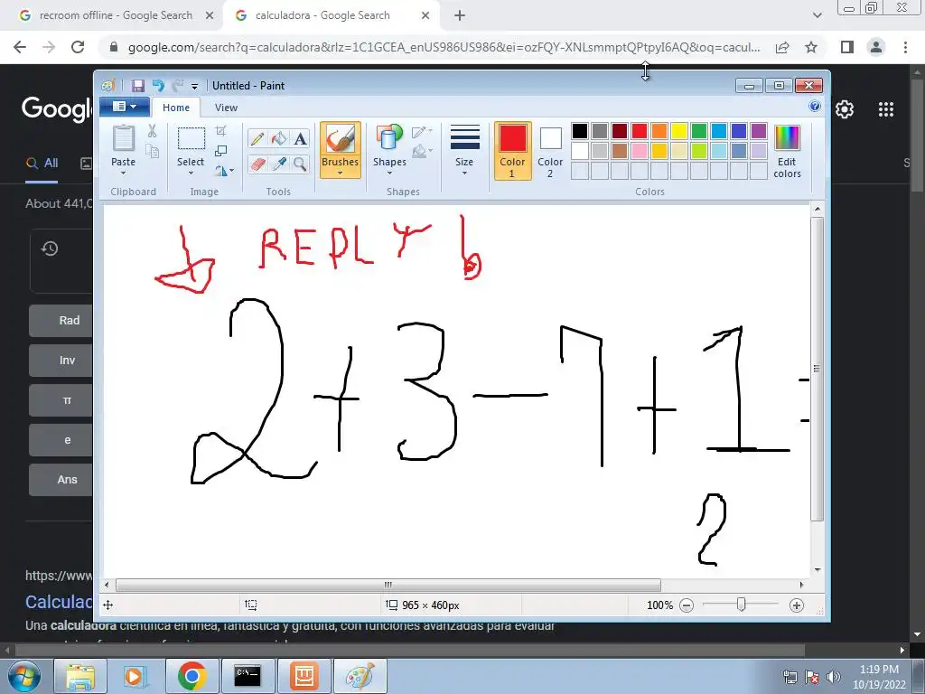The width and height of the screenshot is (925, 694).
Task: Click the zoom in plus button
Action: point(797,605)
